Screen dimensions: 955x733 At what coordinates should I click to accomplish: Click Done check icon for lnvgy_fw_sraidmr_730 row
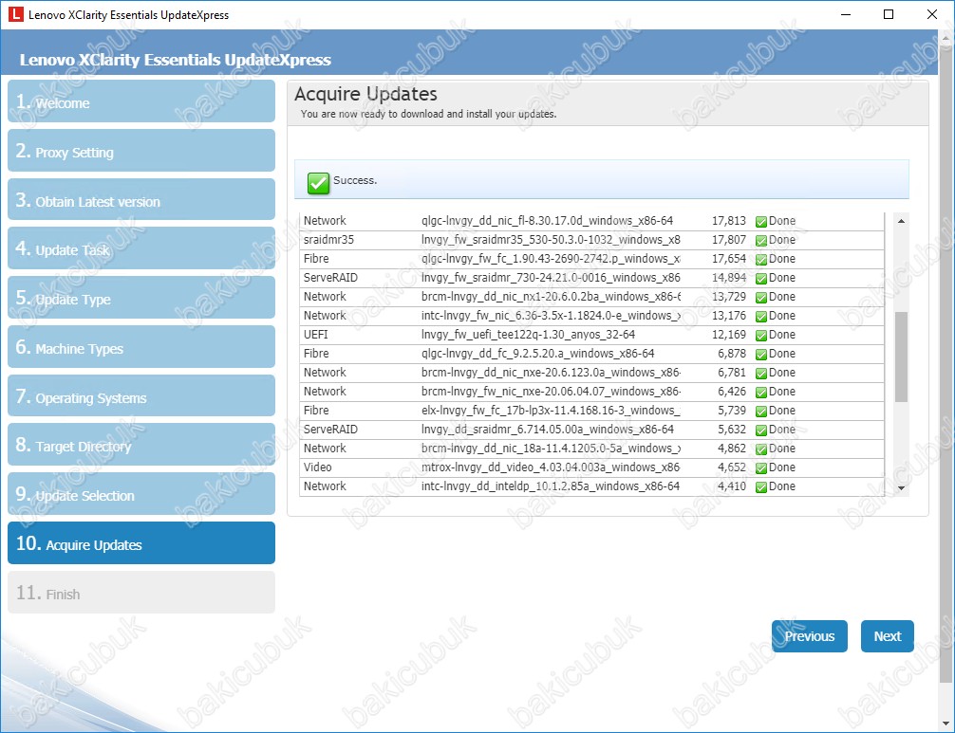[x=760, y=279]
